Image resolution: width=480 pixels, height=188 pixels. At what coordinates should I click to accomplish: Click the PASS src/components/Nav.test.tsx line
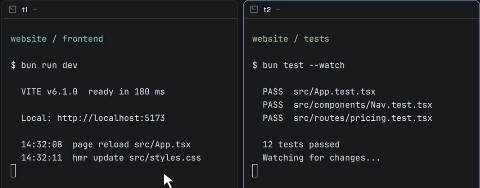coord(348,105)
